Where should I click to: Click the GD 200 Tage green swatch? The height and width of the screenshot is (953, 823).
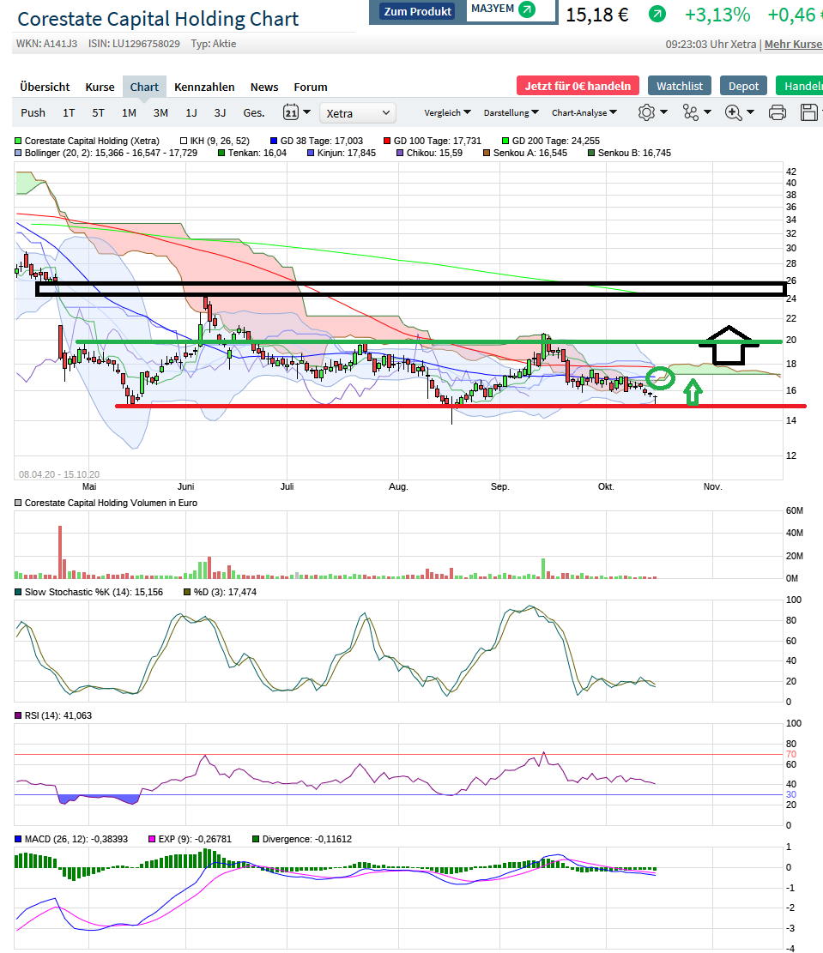[505, 141]
